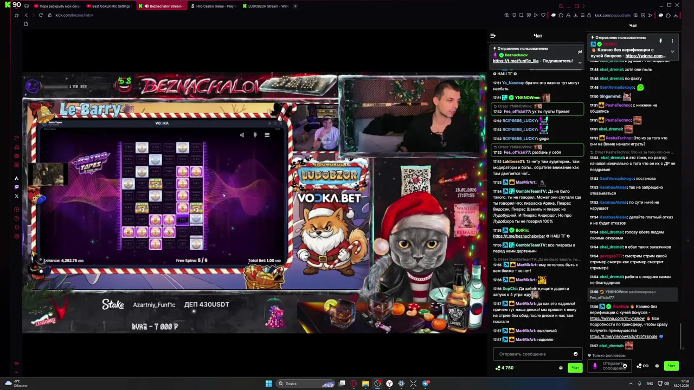Focus popout chat message input field
The image size is (694, 390).
[611, 366]
